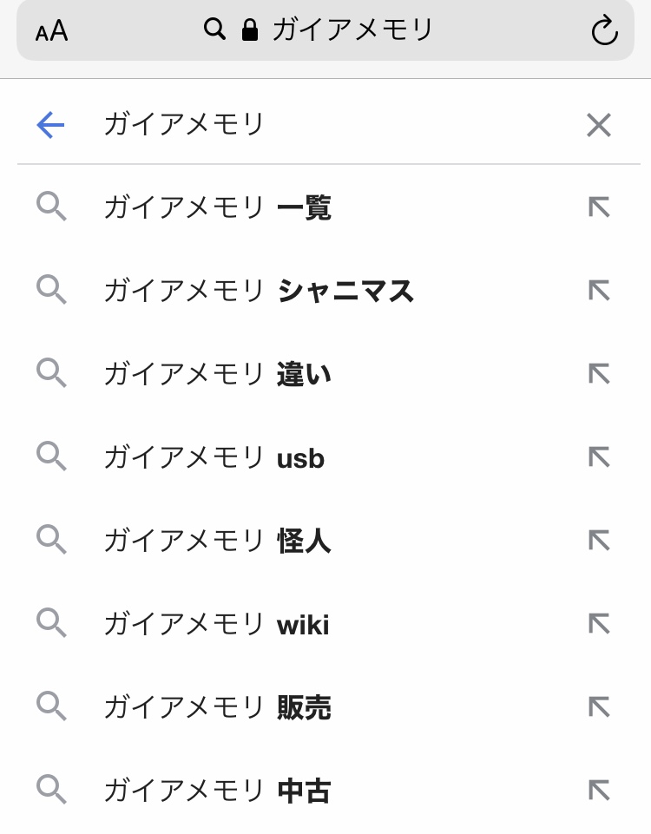Tap magnifier icon beside 違い suggestion
The width and height of the screenshot is (651, 834).
click(x=51, y=374)
